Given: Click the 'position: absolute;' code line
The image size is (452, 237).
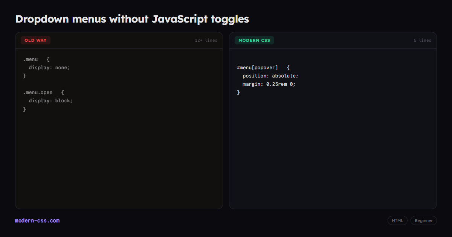Looking at the screenshot, I should click(270, 76).
